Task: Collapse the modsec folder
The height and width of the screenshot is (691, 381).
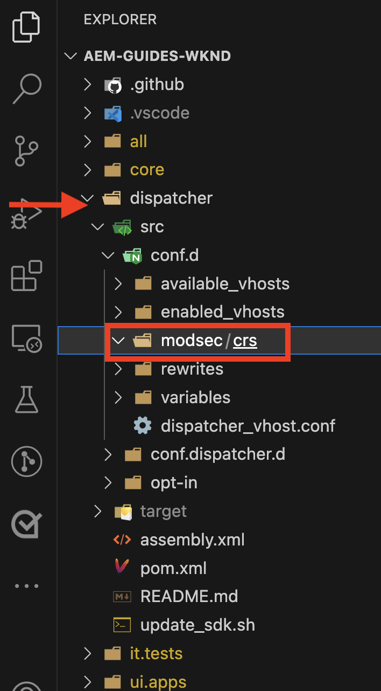Action: pyautogui.click(x=118, y=341)
